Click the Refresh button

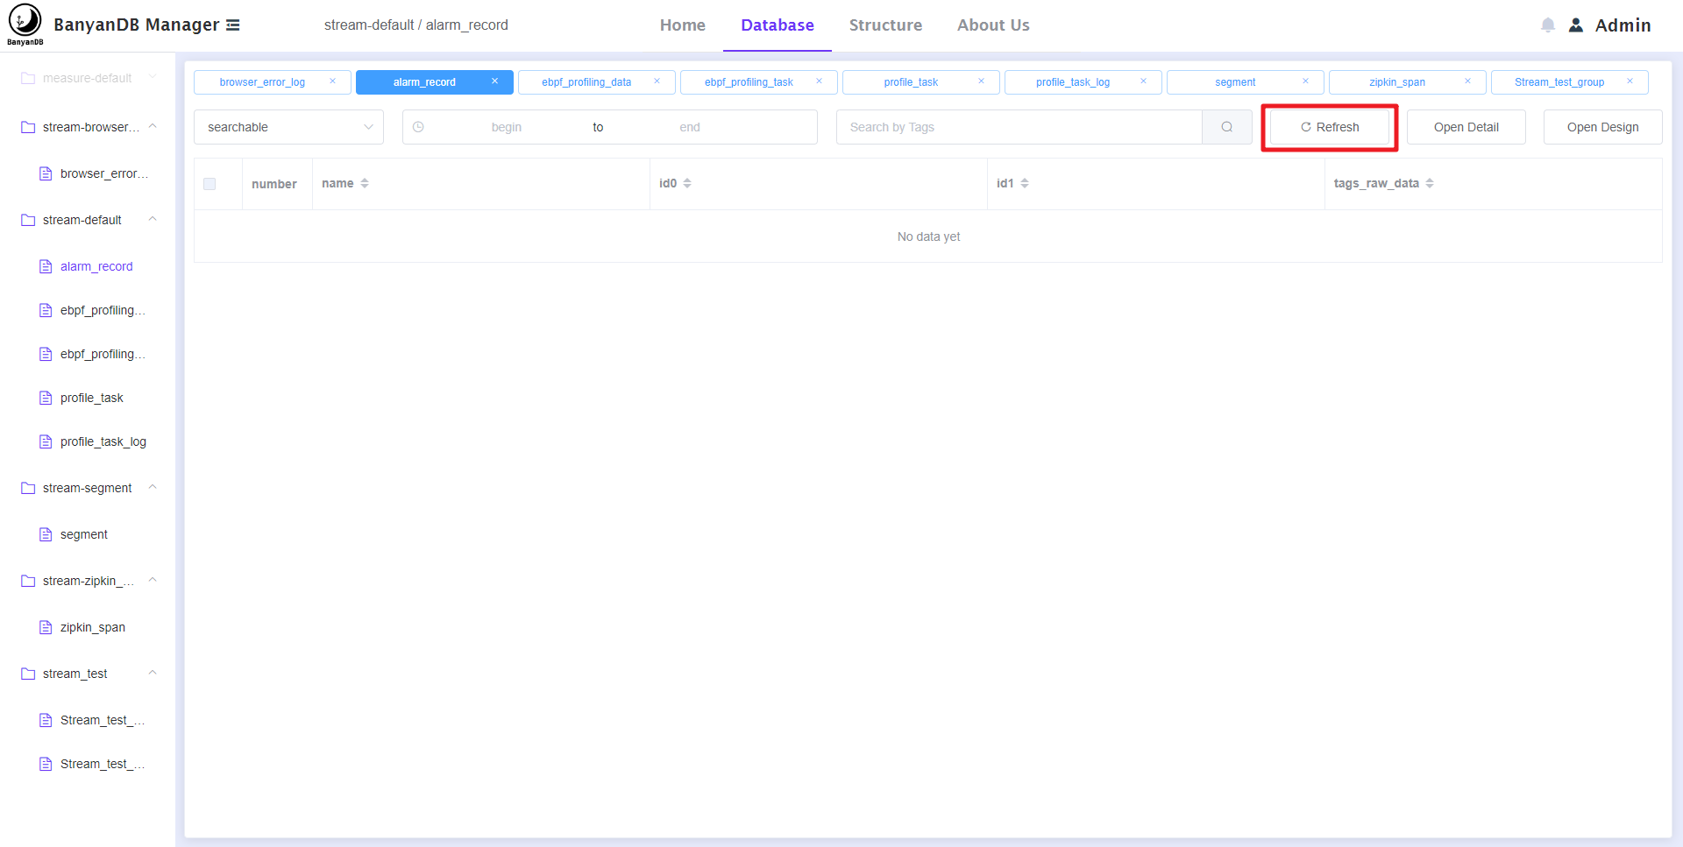pyautogui.click(x=1330, y=127)
